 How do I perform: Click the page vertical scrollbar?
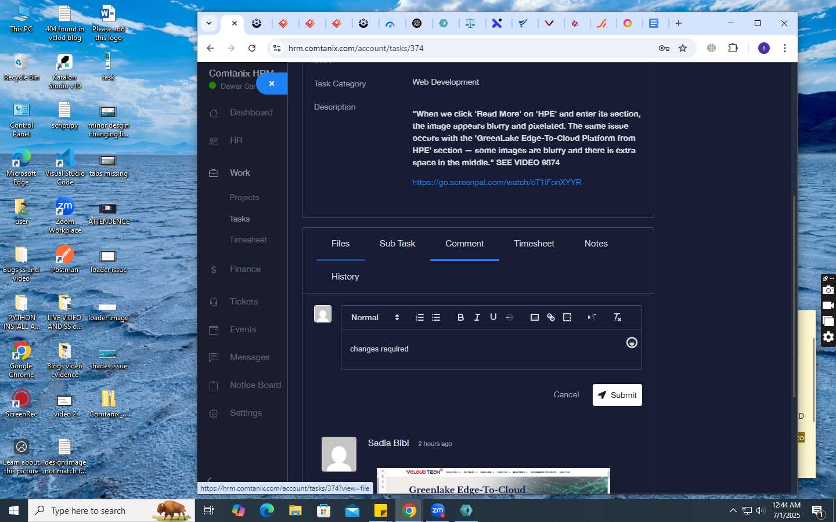tap(794, 296)
